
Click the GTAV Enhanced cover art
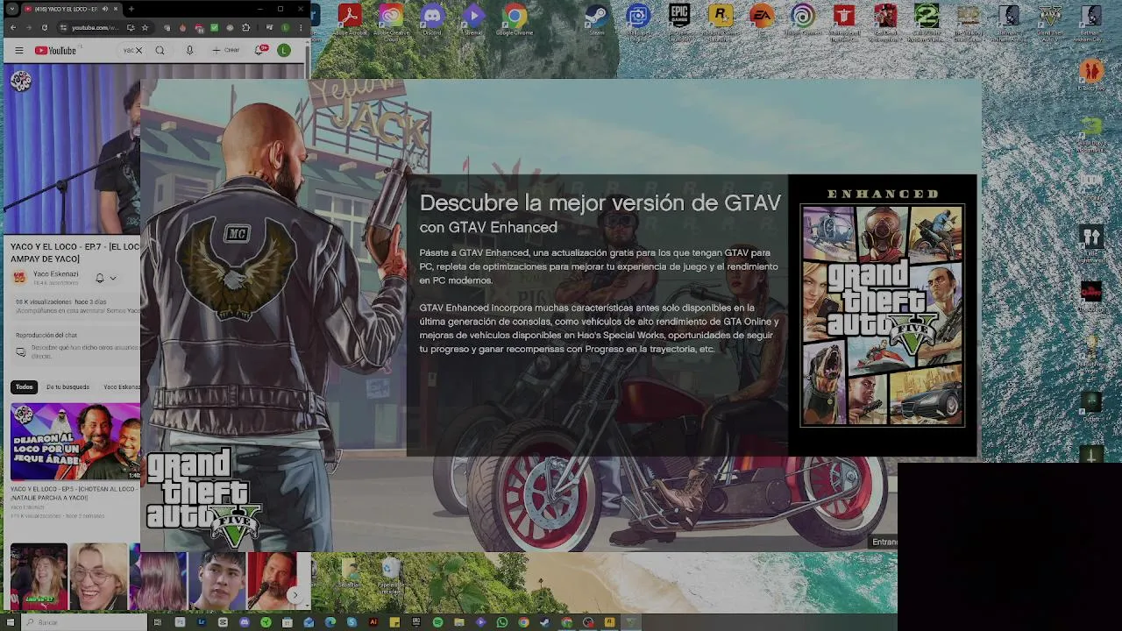point(883,315)
